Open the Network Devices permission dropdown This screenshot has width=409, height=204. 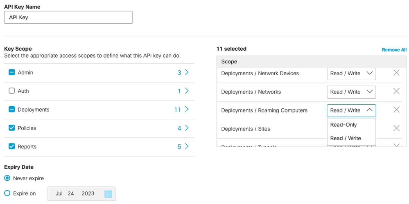pyautogui.click(x=351, y=74)
